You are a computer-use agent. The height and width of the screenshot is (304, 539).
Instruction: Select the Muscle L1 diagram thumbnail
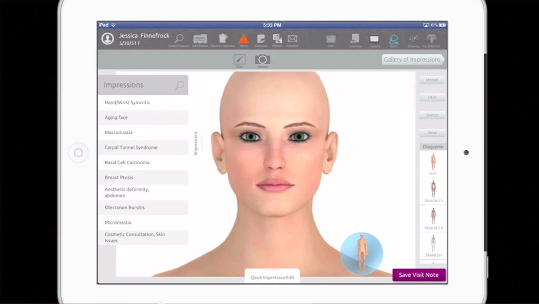[x=433, y=191]
